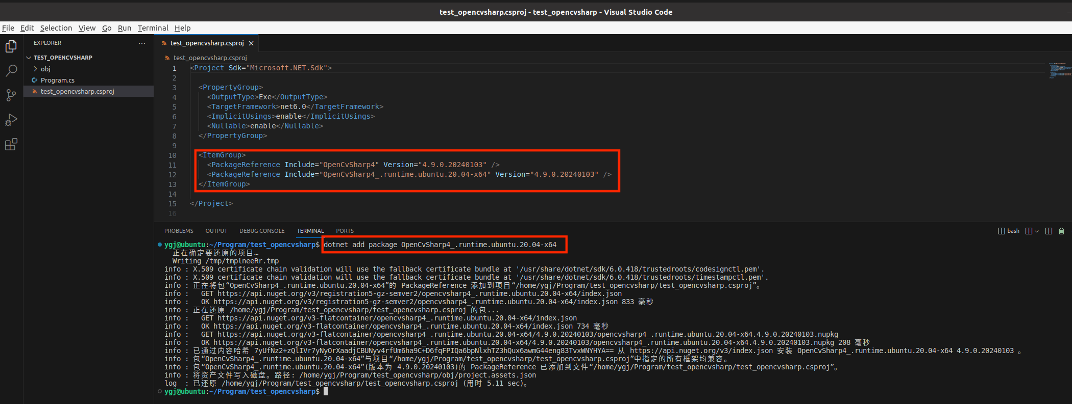Activate the test_opencvsharp.csproj editor tab
The image size is (1072, 404).
[x=207, y=43]
